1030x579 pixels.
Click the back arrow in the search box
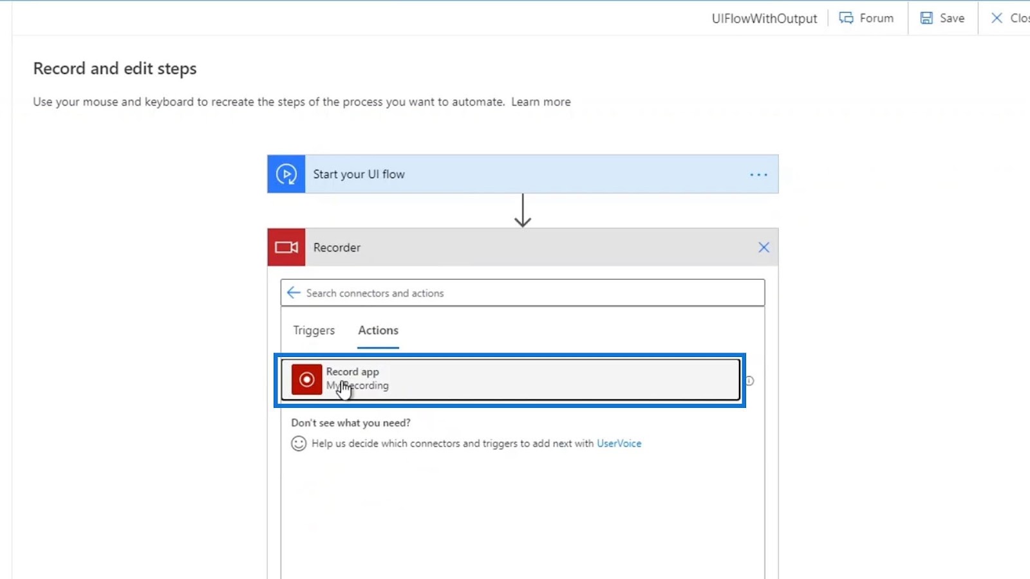[x=294, y=293]
